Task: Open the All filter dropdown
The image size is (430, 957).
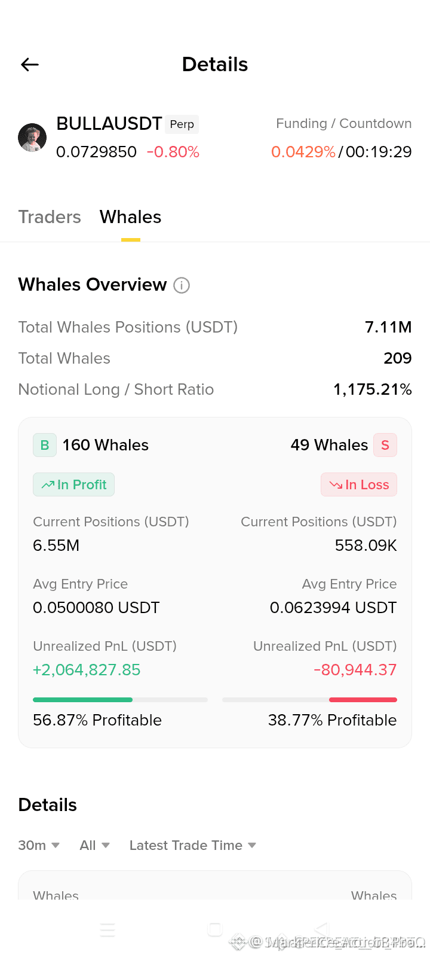Action: (x=95, y=845)
